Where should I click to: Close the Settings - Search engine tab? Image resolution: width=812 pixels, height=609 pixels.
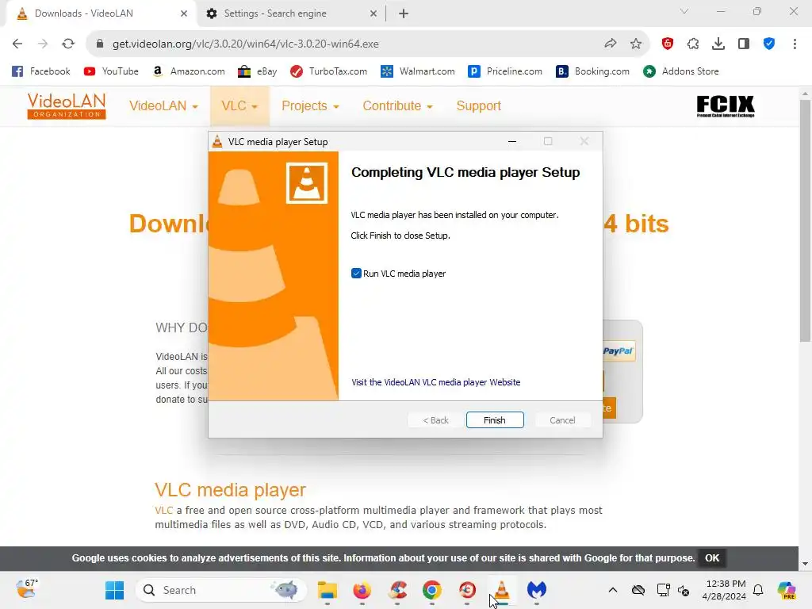point(373,13)
